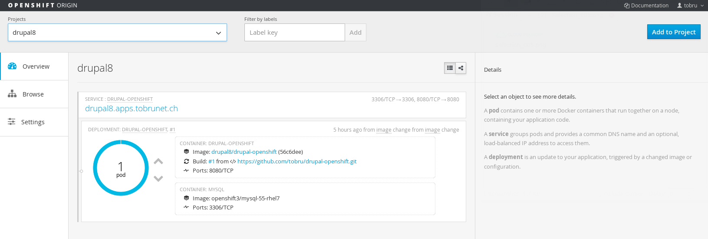This screenshot has width=708, height=239.
Task: Select the 1 pod donut chart
Action: pyautogui.click(x=121, y=168)
